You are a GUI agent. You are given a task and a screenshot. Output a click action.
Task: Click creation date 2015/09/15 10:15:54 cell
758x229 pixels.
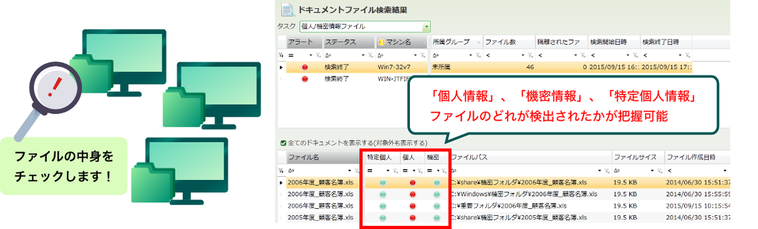click(x=699, y=206)
